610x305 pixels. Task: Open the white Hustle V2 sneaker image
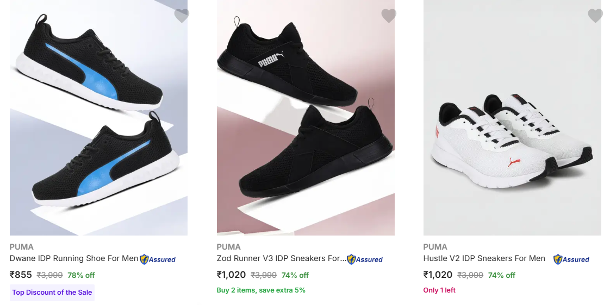512,118
